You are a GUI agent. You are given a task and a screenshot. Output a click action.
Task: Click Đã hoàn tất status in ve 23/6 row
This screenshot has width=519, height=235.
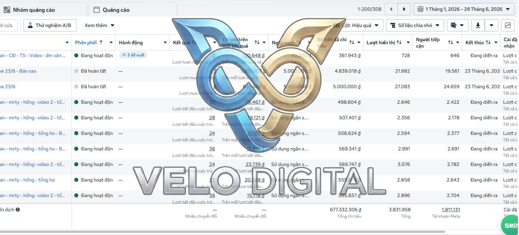click(x=93, y=87)
